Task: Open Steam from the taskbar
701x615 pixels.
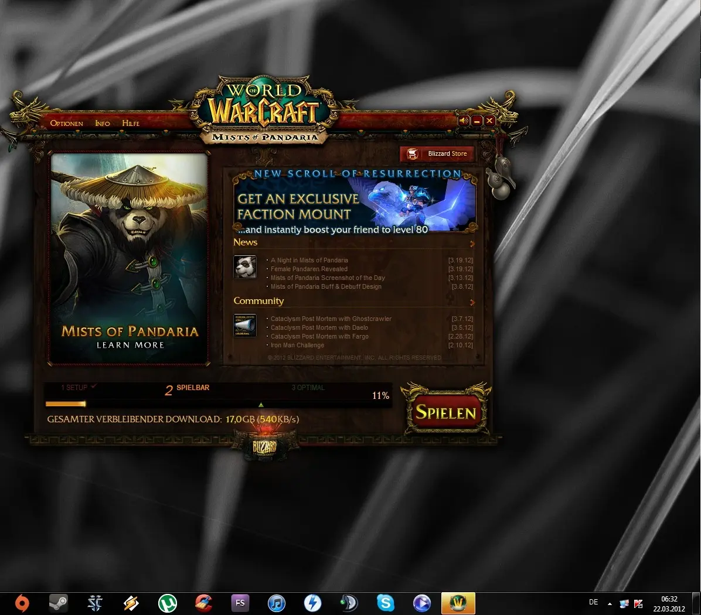Action: point(58,603)
